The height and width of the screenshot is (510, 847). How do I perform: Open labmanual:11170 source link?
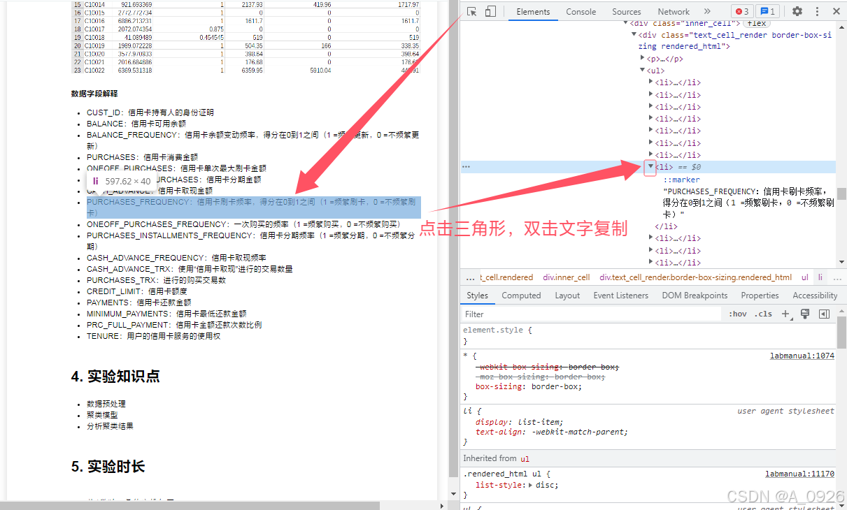[799, 474]
